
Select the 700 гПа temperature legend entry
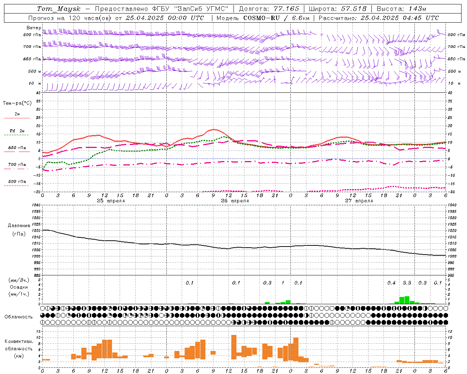17,166
